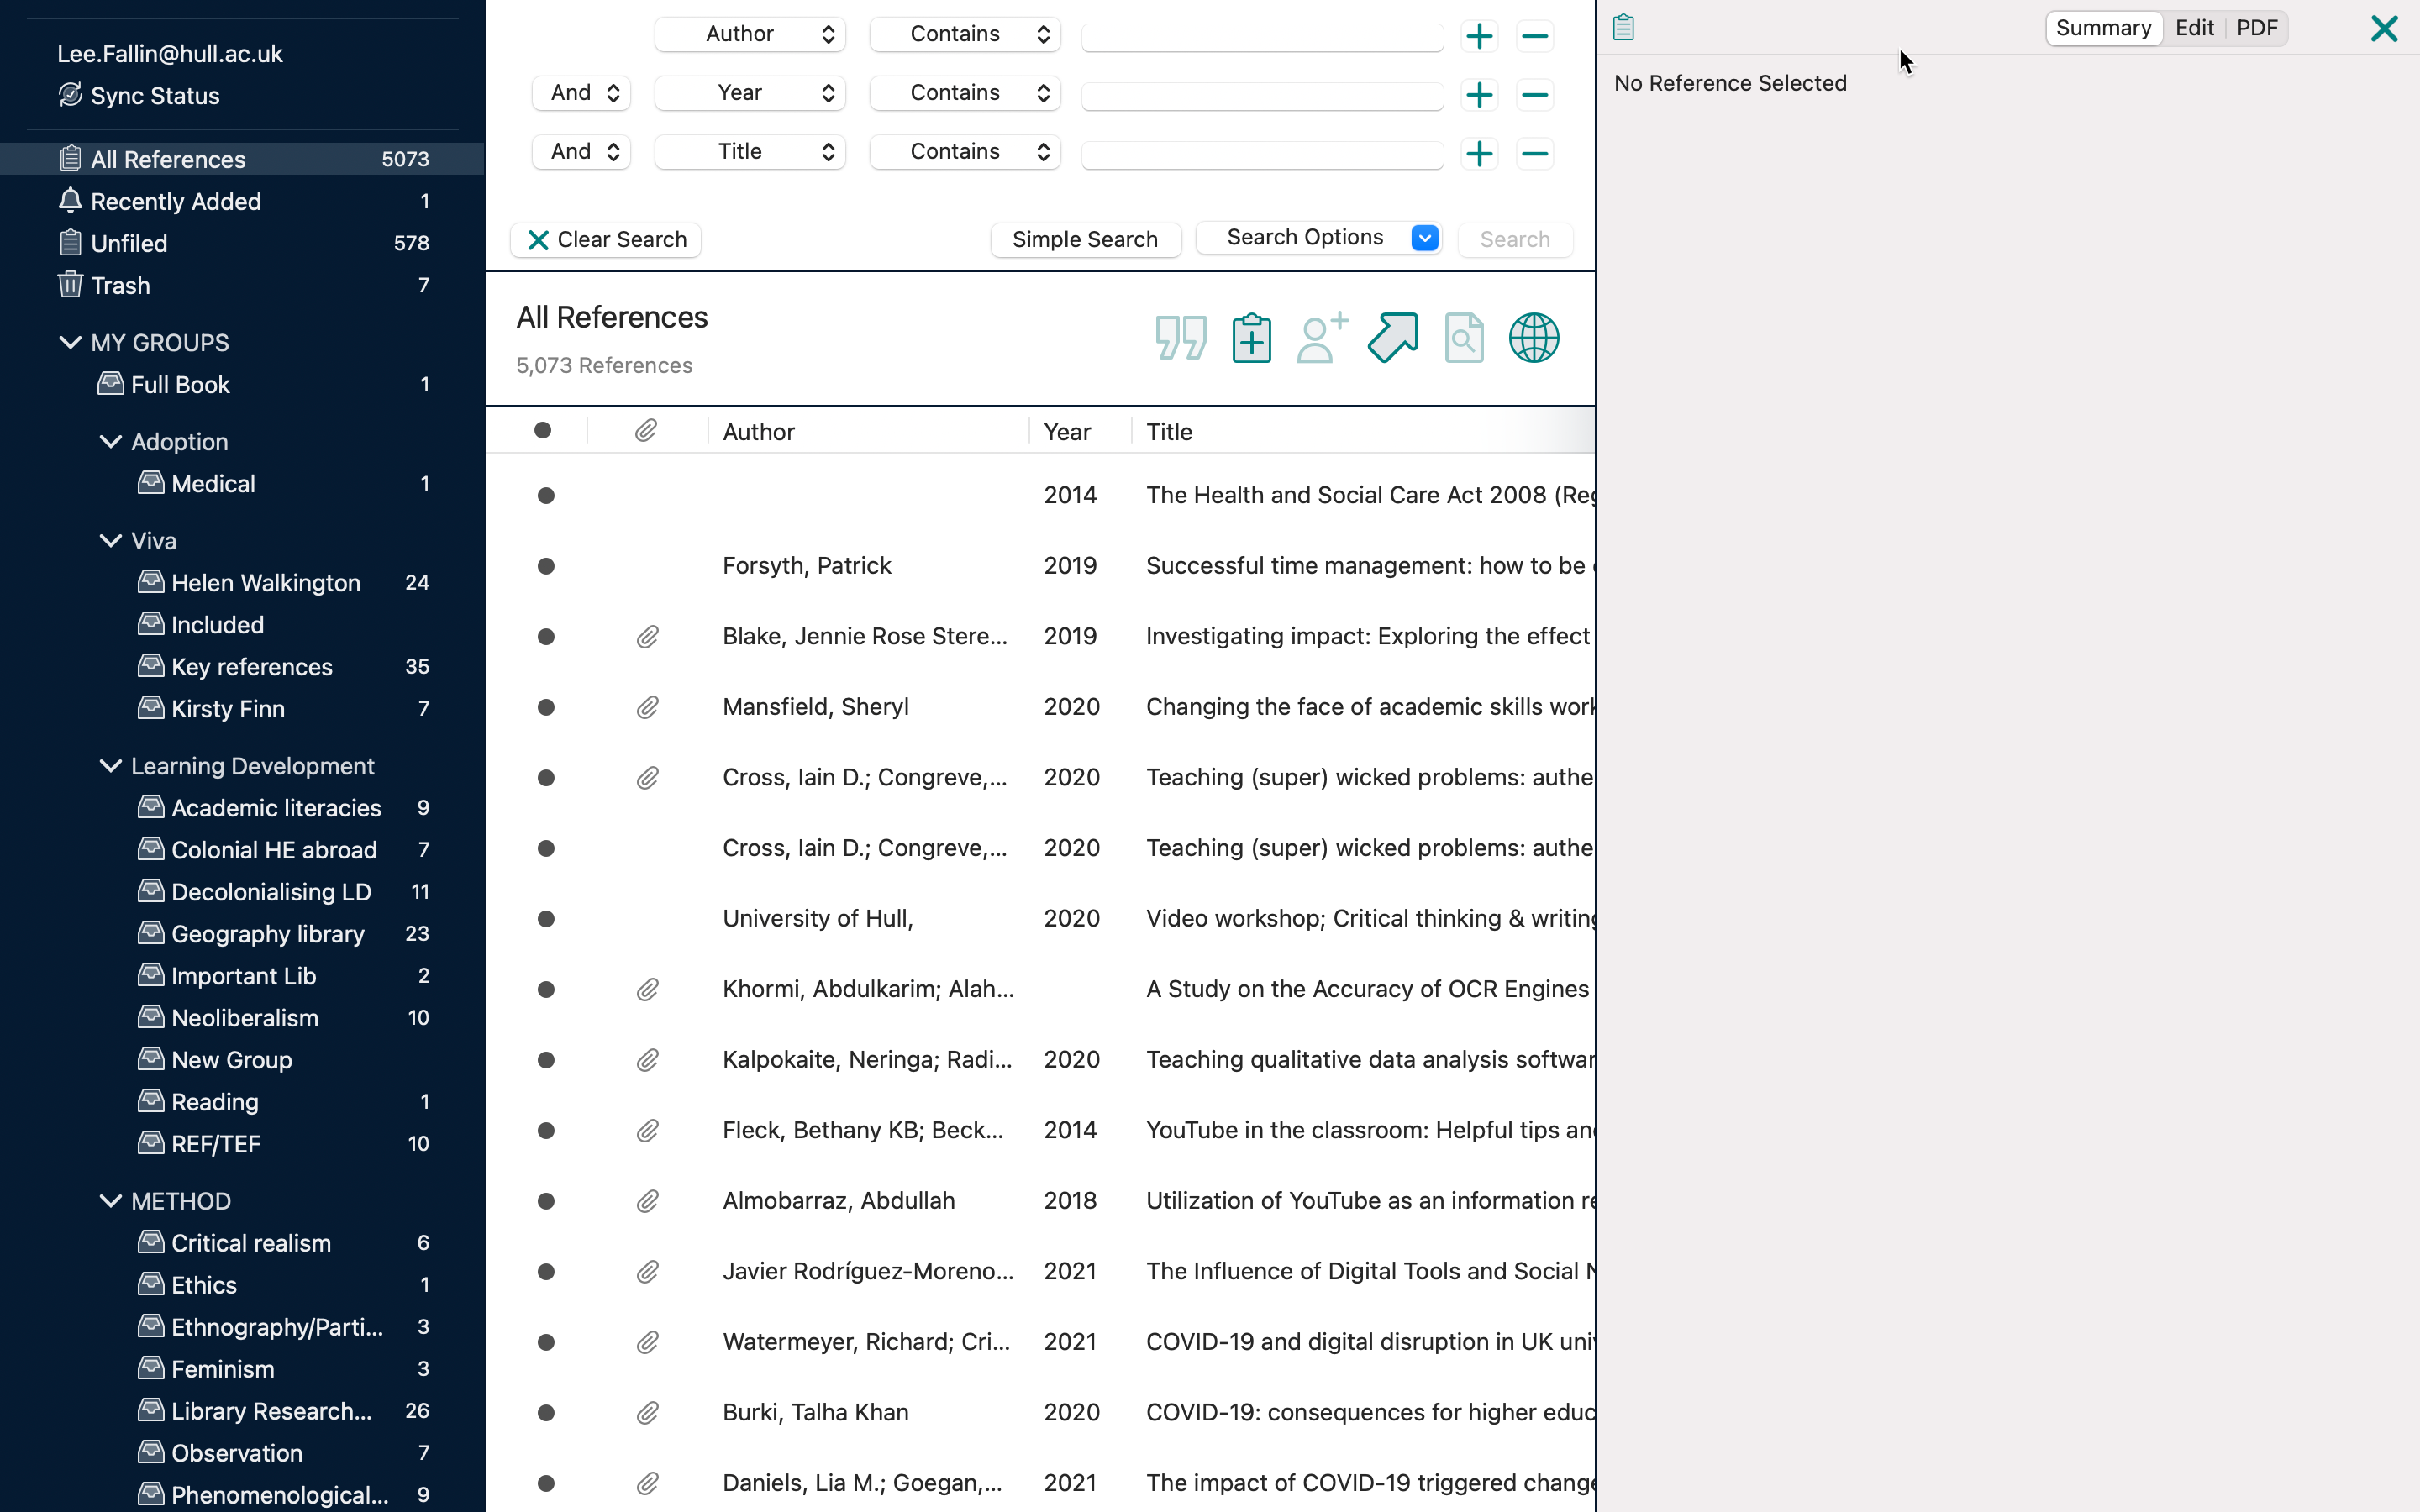Switch to the Edit tab
2420x1512 pixels.
click(x=2194, y=28)
